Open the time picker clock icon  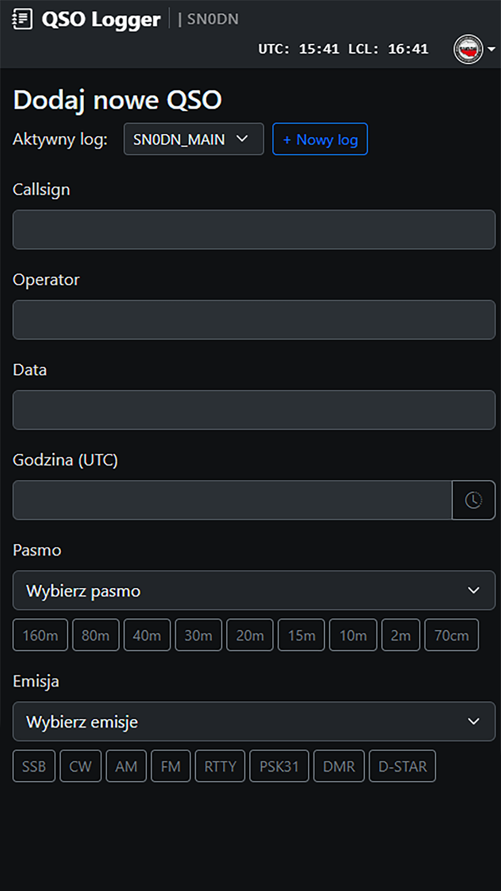[x=473, y=500]
